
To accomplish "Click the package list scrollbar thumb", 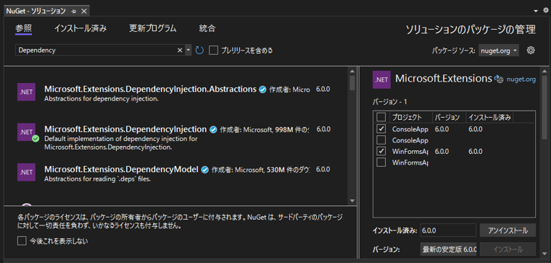I will 352,83.
